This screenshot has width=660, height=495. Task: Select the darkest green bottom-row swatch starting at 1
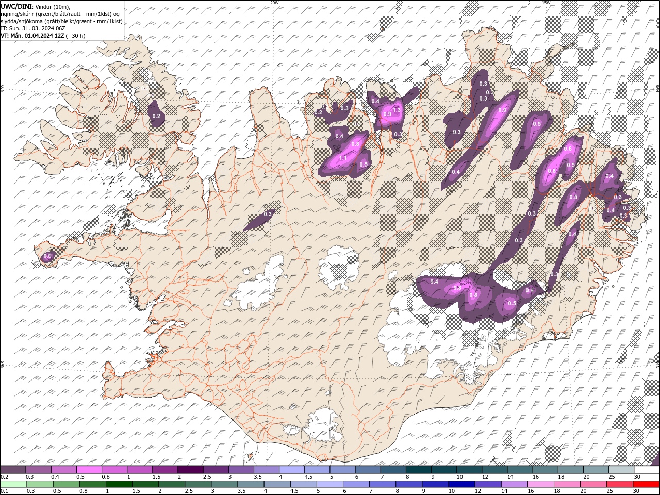(x=119, y=484)
